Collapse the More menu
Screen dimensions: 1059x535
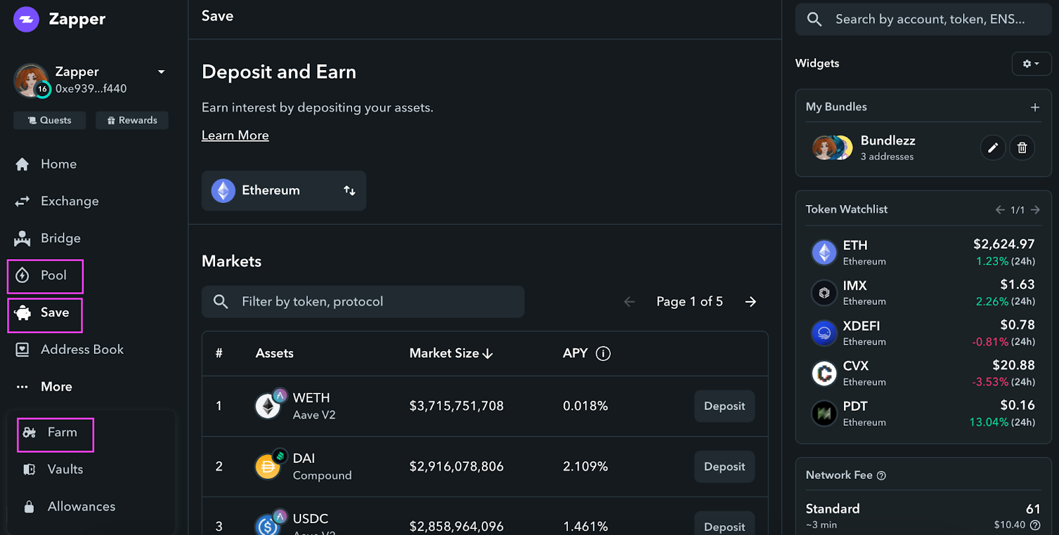point(44,386)
